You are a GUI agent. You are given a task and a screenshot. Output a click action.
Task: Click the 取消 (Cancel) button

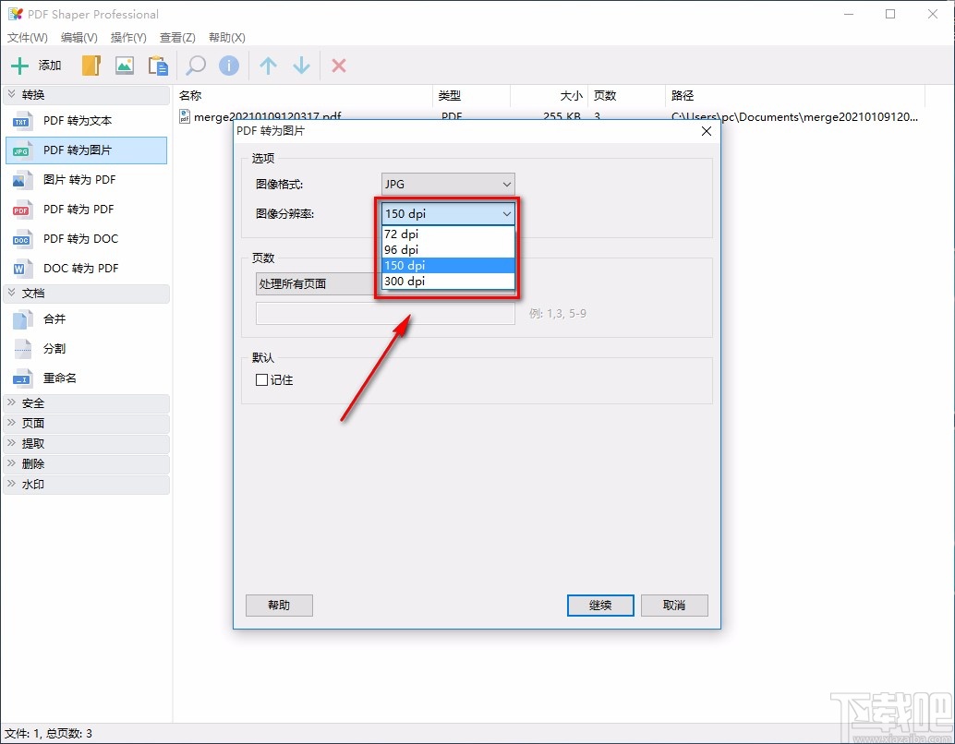tap(674, 605)
